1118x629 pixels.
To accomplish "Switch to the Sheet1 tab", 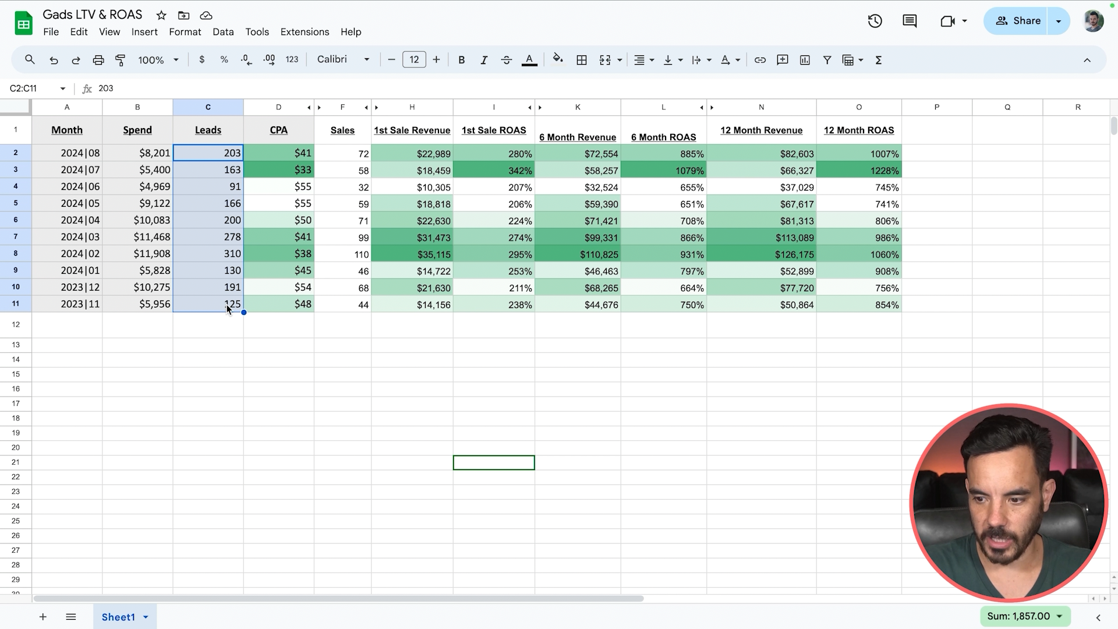I will pos(118,617).
